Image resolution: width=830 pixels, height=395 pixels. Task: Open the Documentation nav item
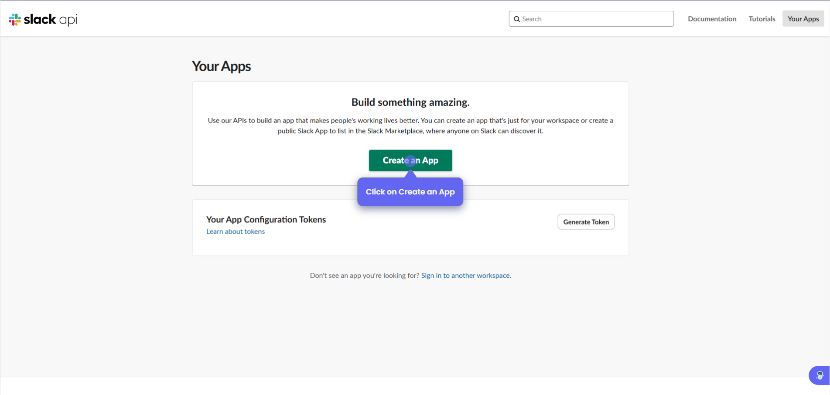(x=712, y=19)
